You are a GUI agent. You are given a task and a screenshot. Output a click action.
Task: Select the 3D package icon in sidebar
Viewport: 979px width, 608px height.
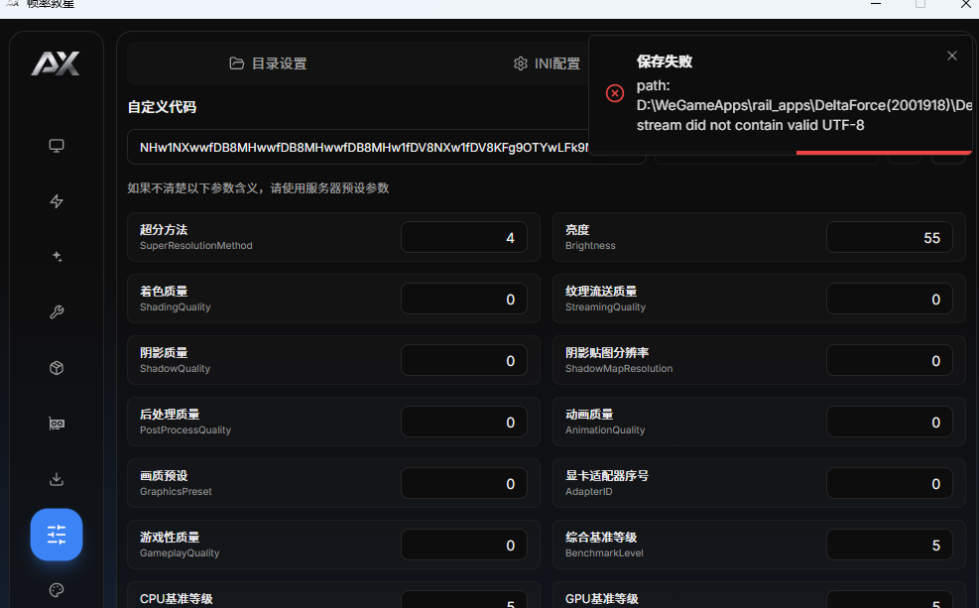[57, 367]
